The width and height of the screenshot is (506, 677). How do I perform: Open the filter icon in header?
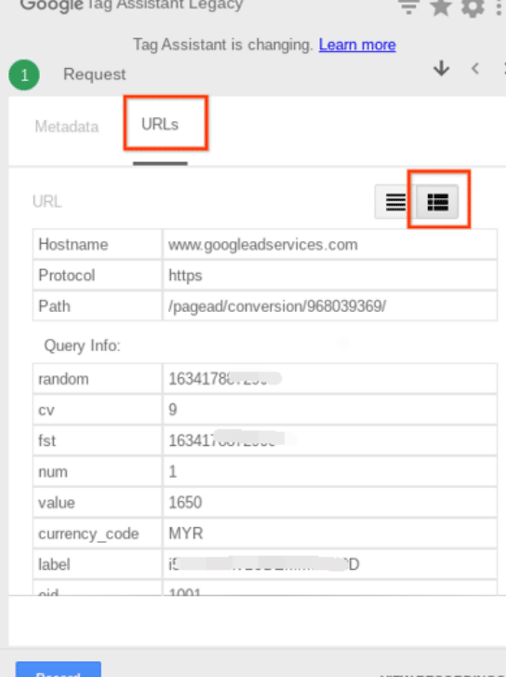pyautogui.click(x=408, y=7)
